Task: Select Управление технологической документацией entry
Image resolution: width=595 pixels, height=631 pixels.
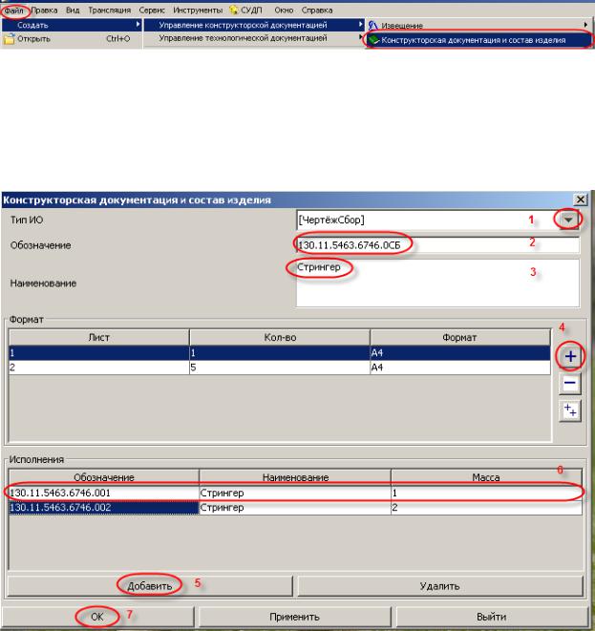Action: [254, 38]
